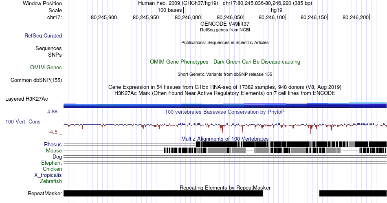Click the 80,245,950 ruler position
Viewport: 387px width, 203px height.
pos(146,17)
